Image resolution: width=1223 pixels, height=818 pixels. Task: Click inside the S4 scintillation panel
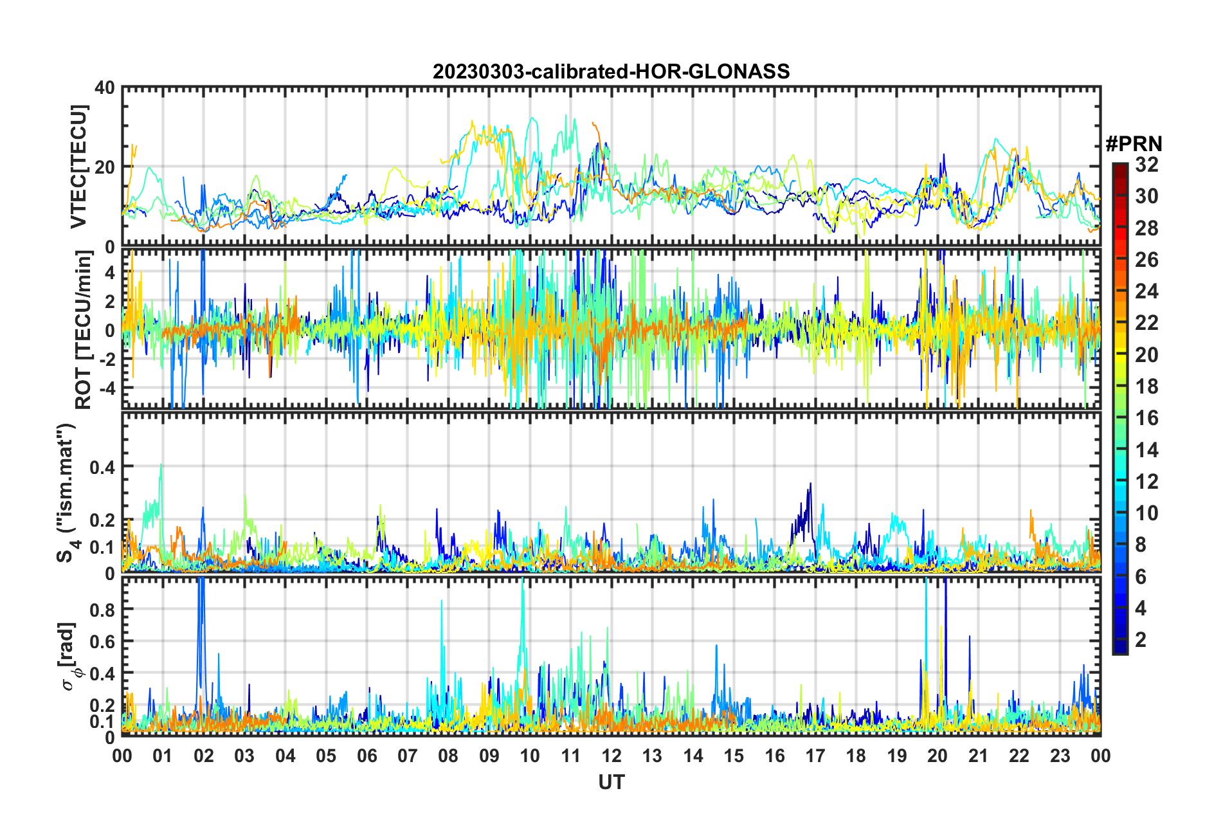(x=611, y=493)
